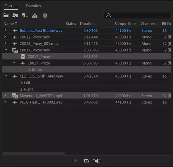
Task: Click waveform icon of C0012_Proxy.mov
Action: (15, 37)
